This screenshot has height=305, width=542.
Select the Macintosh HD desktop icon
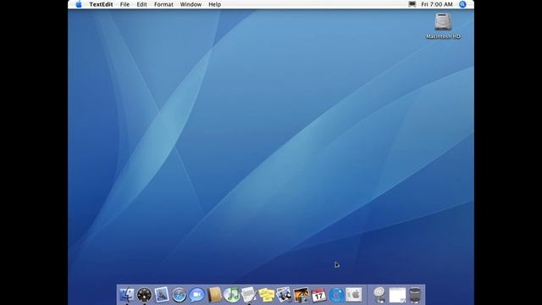point(443,26)
